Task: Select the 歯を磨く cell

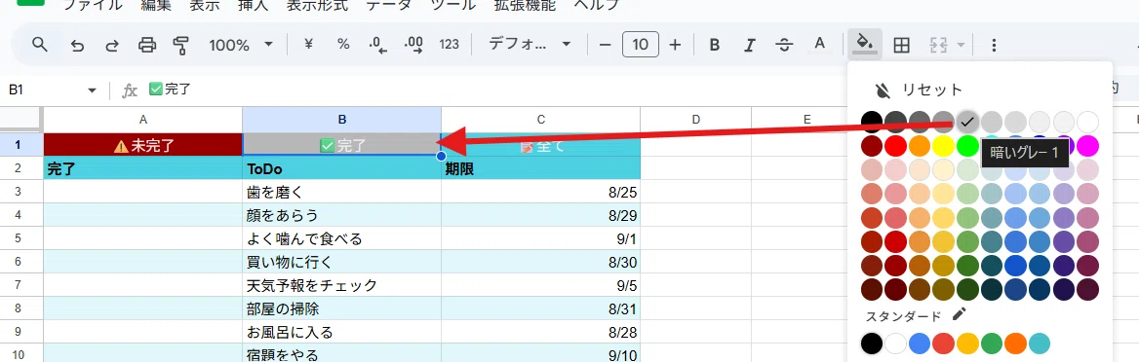Action: 342,192
